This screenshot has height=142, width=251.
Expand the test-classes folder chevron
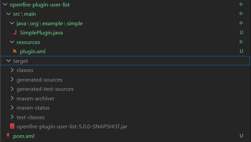click(12, 117)
